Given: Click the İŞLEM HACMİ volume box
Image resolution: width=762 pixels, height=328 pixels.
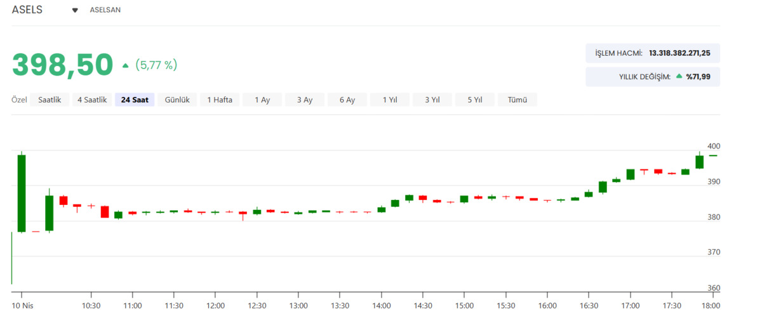Looking at the screenshot, I should pyautogui.click(x=653, y=53).
